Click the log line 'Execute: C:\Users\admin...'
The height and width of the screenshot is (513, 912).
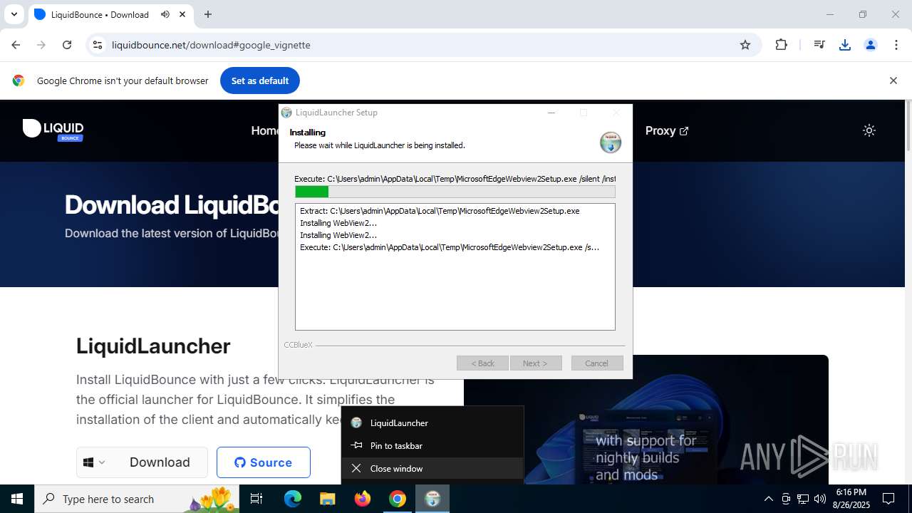pyautogui.click(x=450, y=247)
